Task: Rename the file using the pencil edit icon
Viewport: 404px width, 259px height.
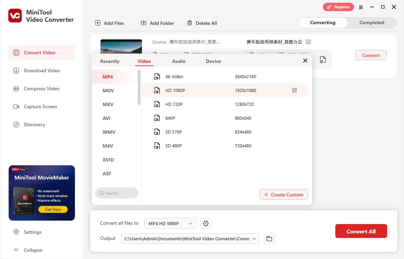Action: (x=308, y=41)
